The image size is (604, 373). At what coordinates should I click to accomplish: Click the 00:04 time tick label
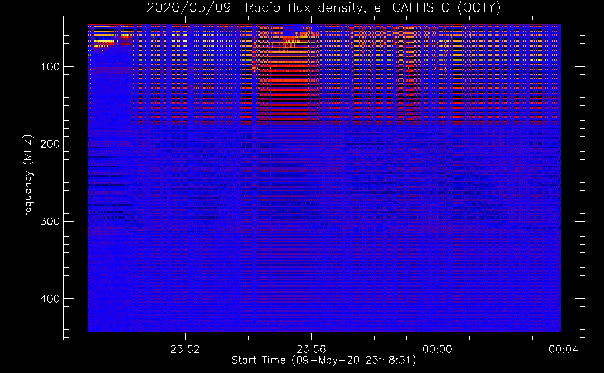(x=563, y=350)
